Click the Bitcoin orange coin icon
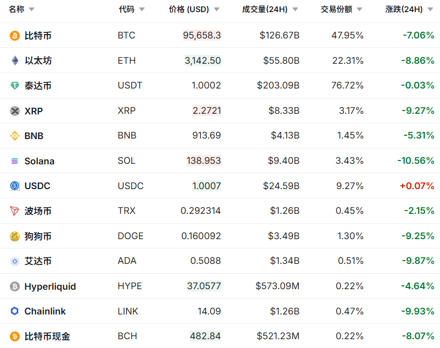This screenshot has width=440, height=348. coord(15,36)
